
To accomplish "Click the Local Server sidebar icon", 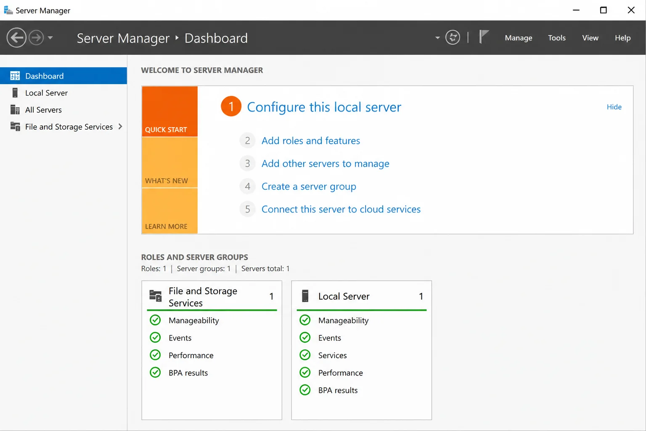I will [15, 93].
